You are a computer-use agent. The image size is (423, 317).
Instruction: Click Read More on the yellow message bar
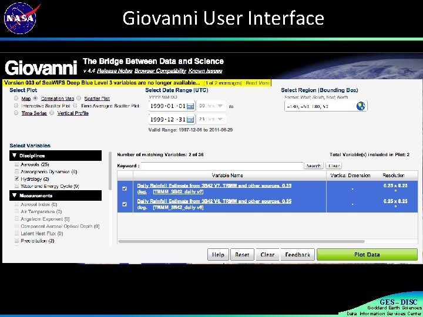pyautogui.click(x=257, y=83)
